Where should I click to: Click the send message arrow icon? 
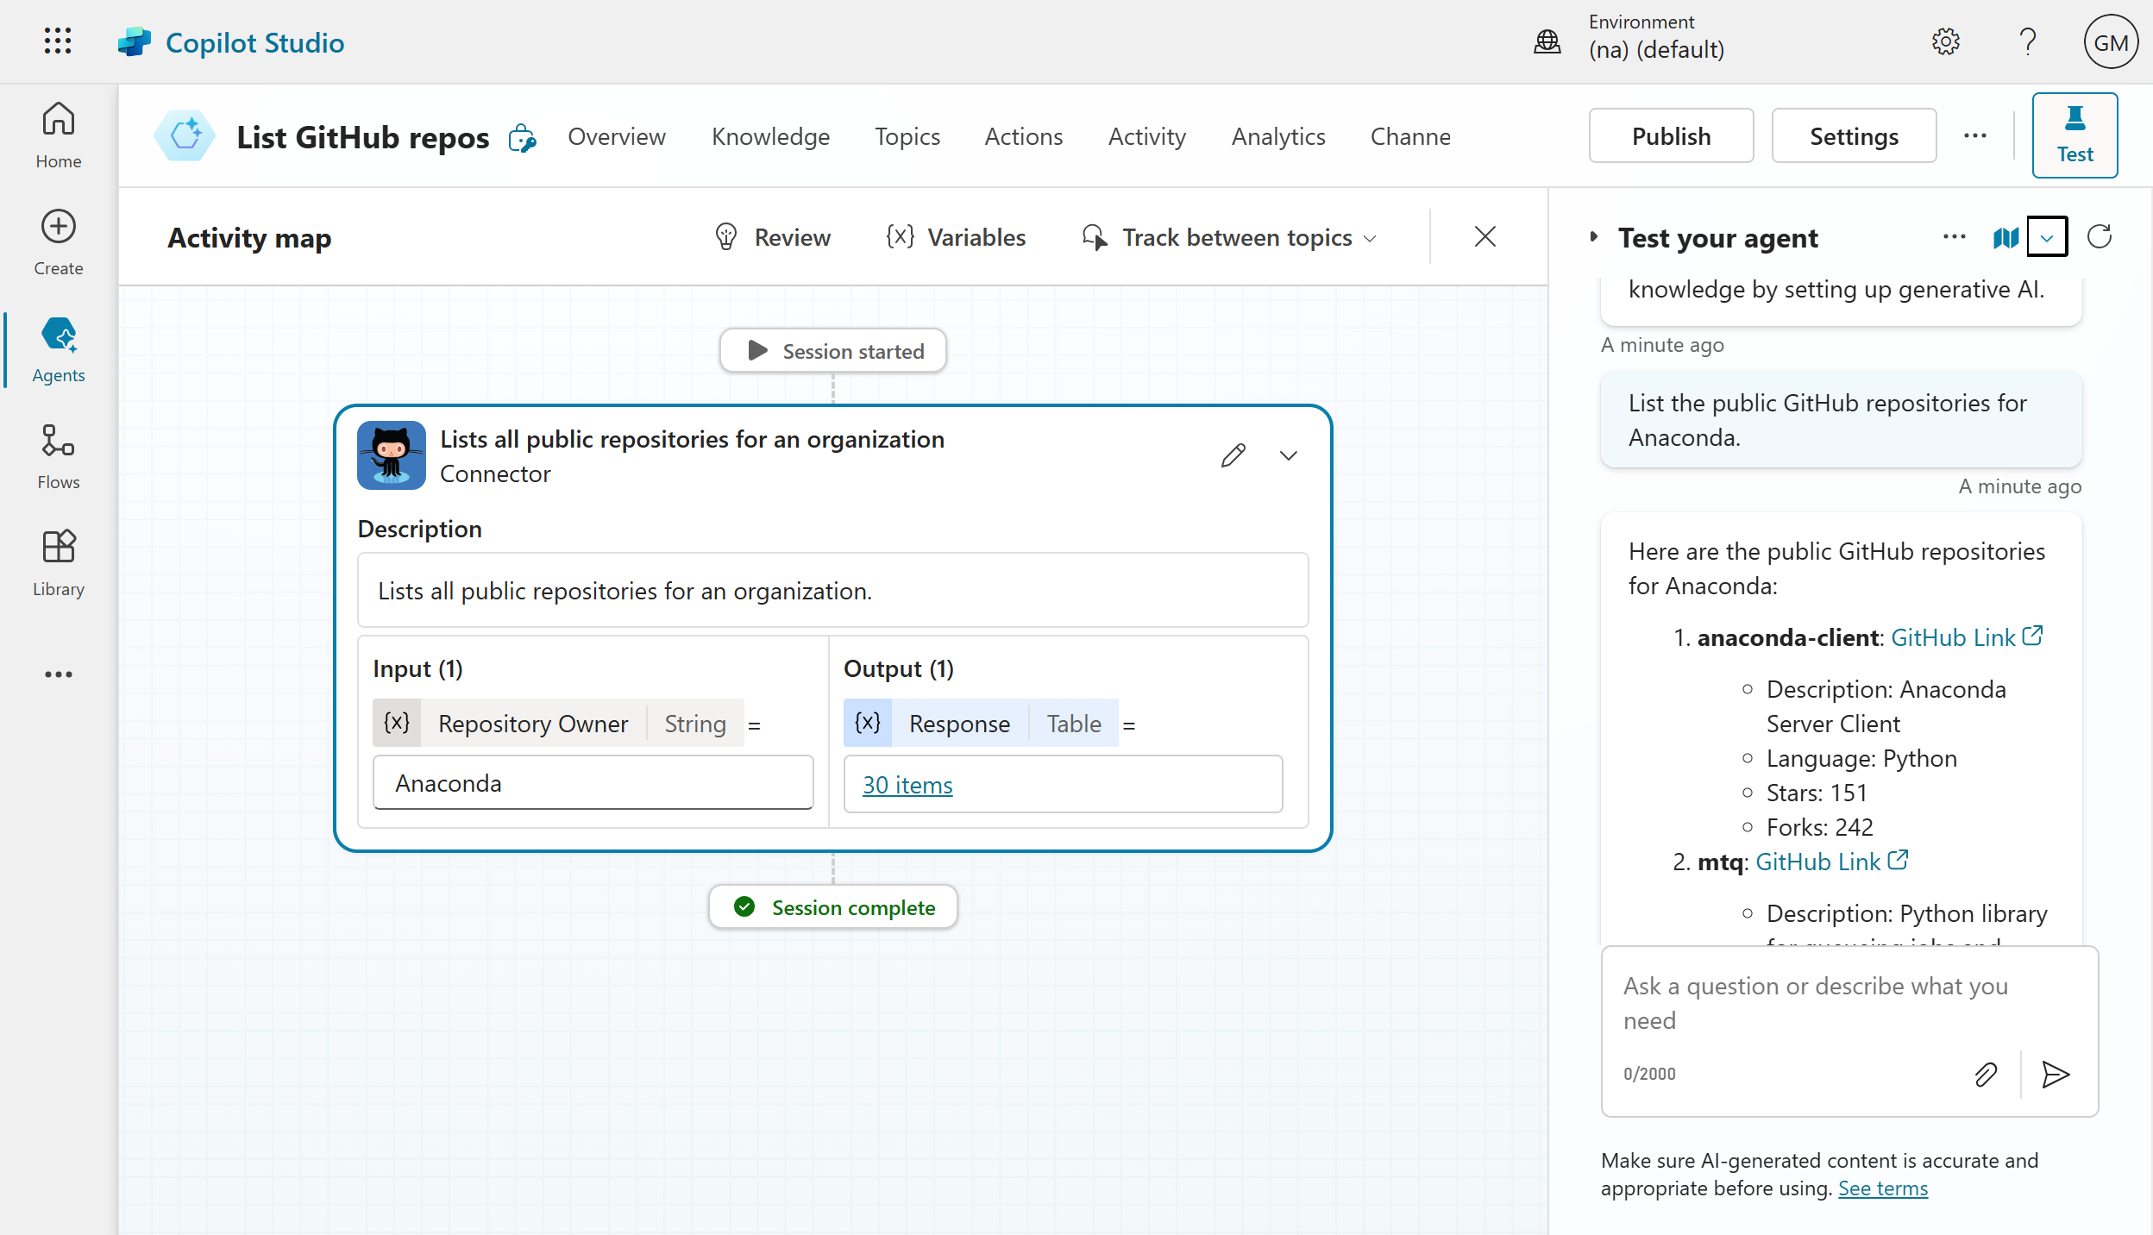pyautogui.click(x=2056, y=1074)
